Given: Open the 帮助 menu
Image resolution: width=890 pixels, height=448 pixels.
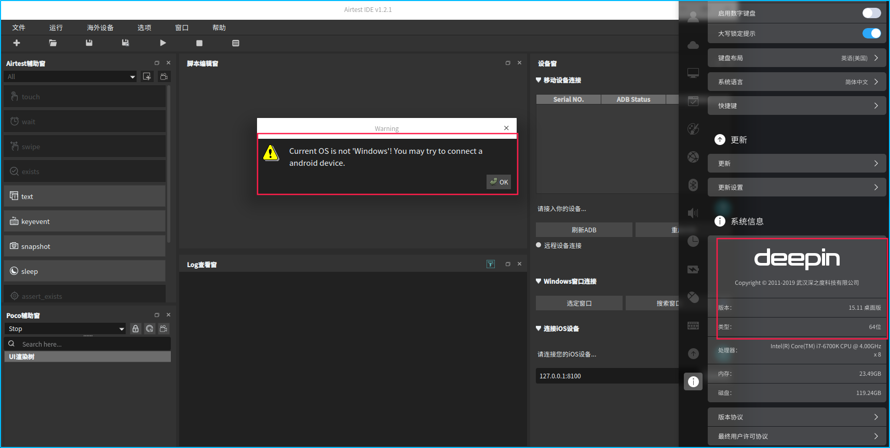Looking at the screenshot, I should pyautogui.click(x=219, y=28).
